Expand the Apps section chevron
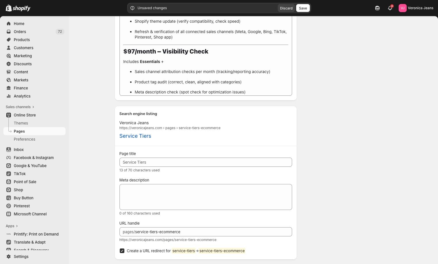This screenshot has width=438, height=264. click(x=17, y=226)
